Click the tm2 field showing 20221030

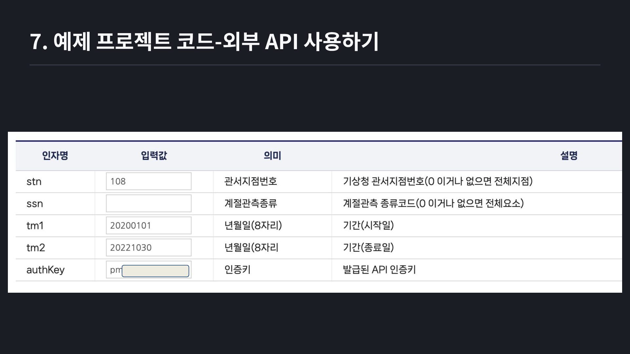(148, 247)
